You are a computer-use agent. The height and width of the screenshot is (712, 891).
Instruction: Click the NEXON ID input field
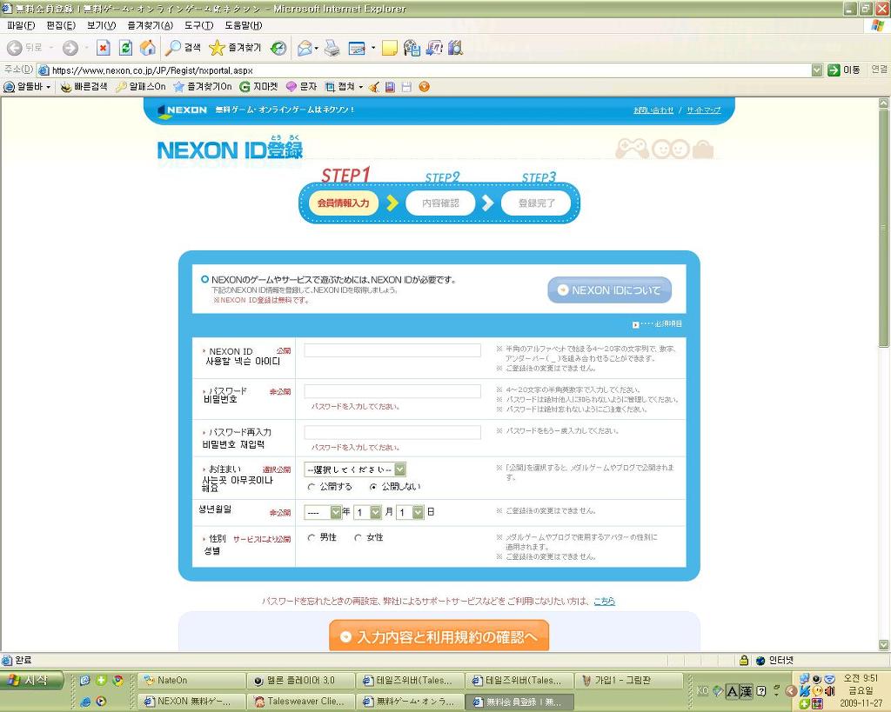[392, 350]
